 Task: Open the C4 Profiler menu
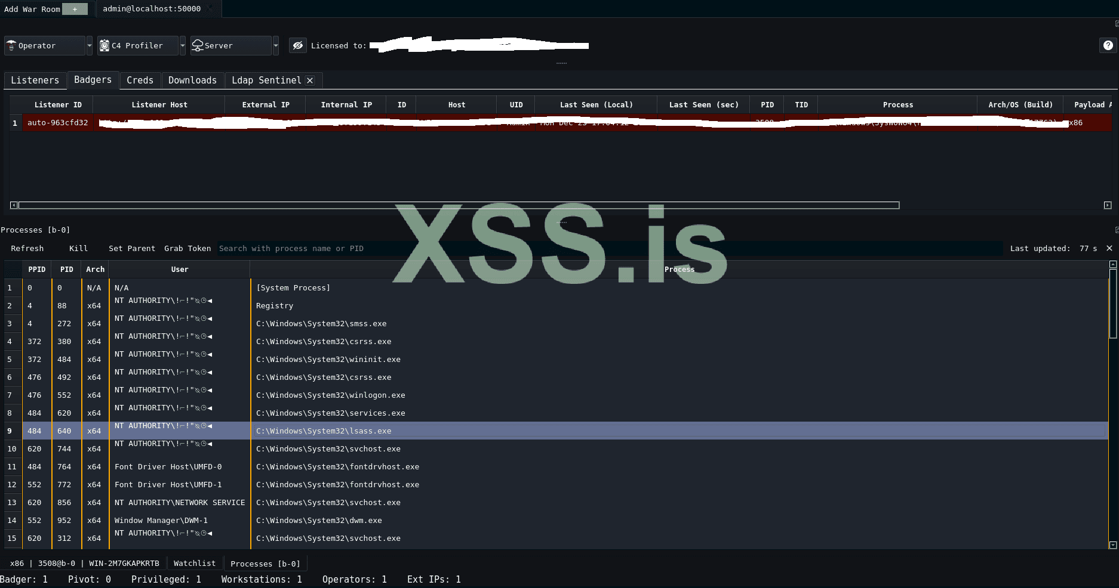(x=138, y=45)
